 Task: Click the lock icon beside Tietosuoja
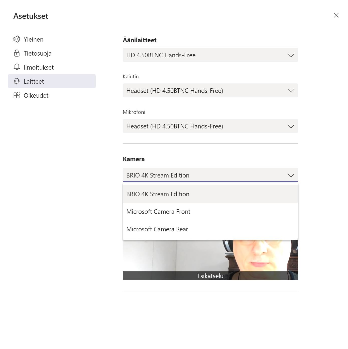click(x=17, y=53)
